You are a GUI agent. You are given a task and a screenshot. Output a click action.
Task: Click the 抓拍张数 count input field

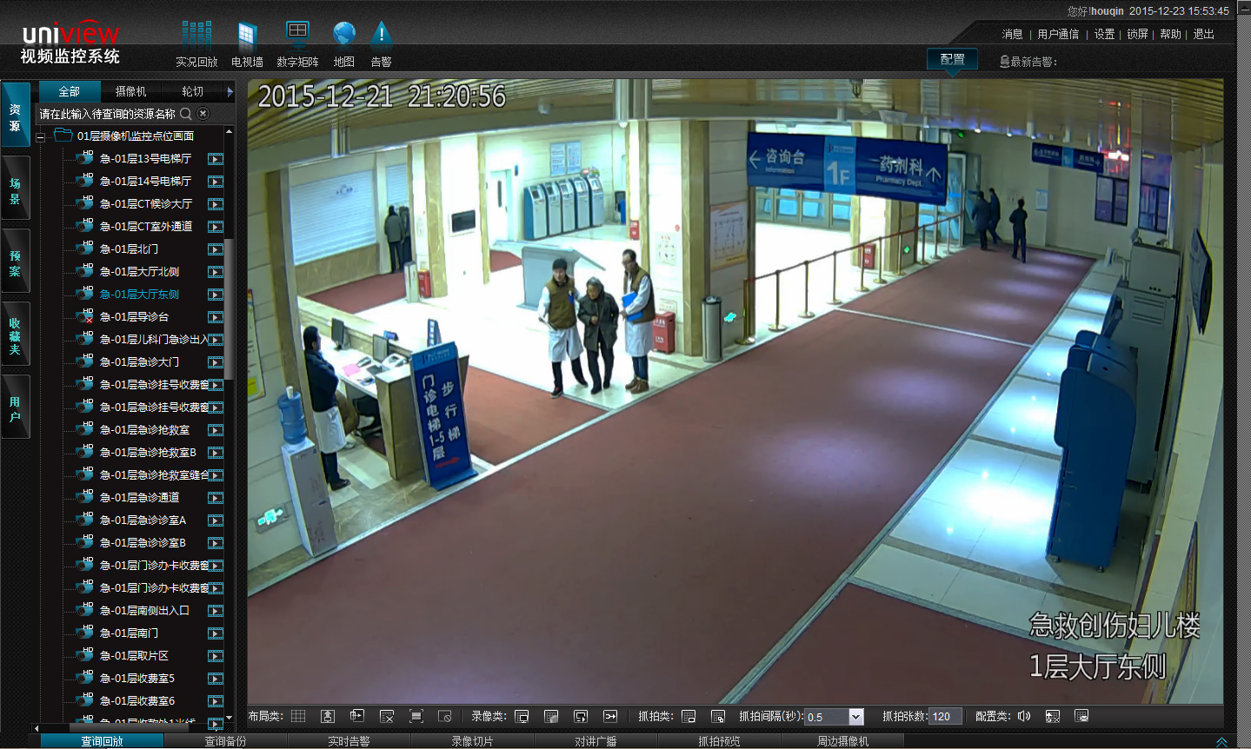944,717
